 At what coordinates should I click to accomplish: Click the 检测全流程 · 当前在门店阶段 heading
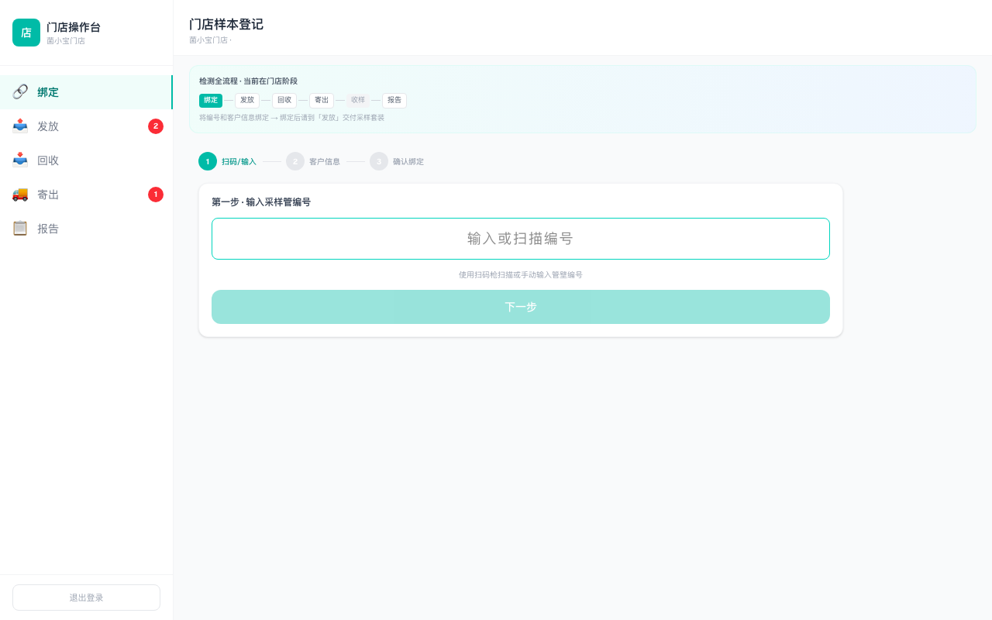[x=248, y=81]
